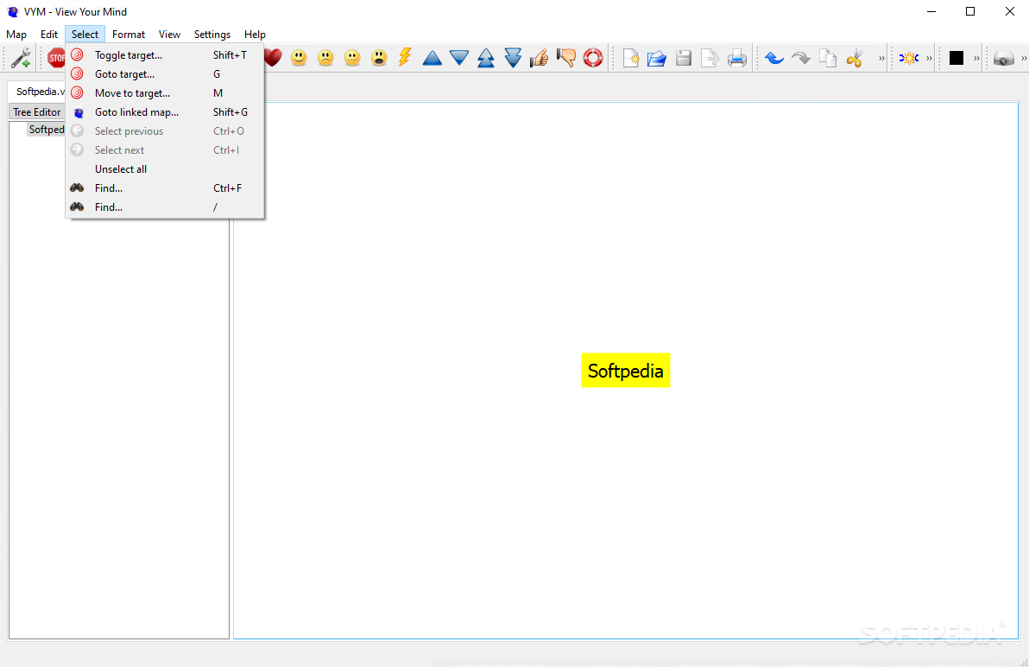Expand overflow chevron after the projector icon
This screenshot has height=667, width=1029.
(1024, 59)
